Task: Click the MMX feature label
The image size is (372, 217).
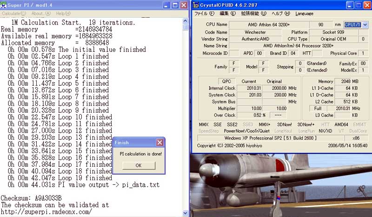Action: [204, 124]
